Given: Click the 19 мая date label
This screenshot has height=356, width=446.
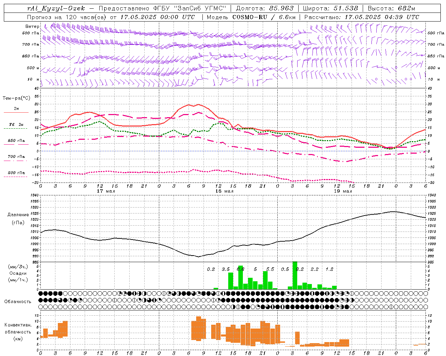Looking at the screenshot, I should tap(343, 191).
